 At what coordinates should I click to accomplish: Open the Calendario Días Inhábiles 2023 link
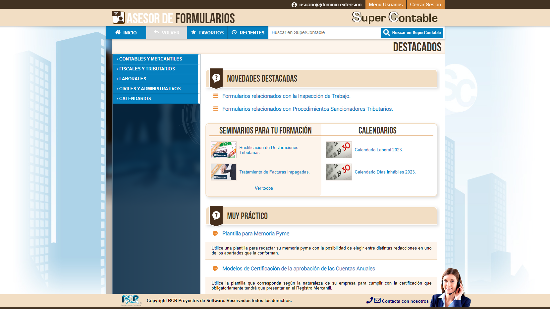[x=385, y=172]
